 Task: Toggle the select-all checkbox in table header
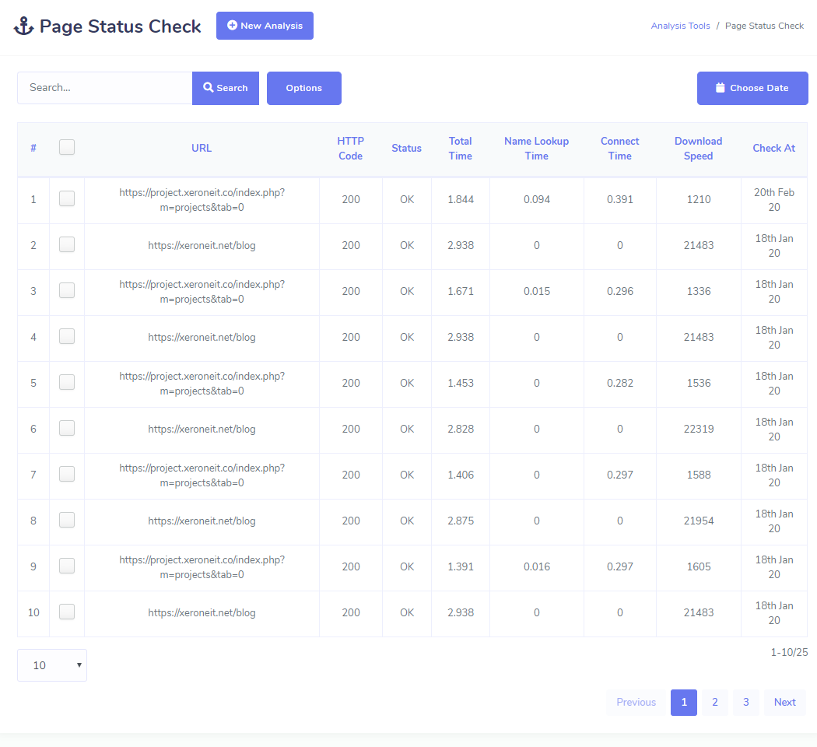67,147
